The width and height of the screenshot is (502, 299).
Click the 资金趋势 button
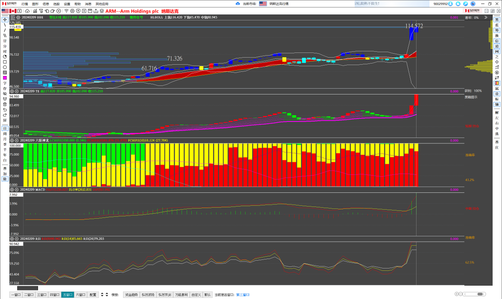131,294
